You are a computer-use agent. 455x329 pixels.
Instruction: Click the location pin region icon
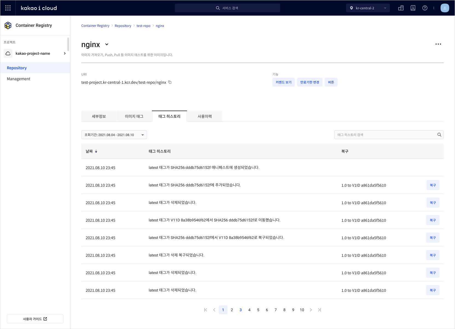pyautogui.click(x=352, y=8)
